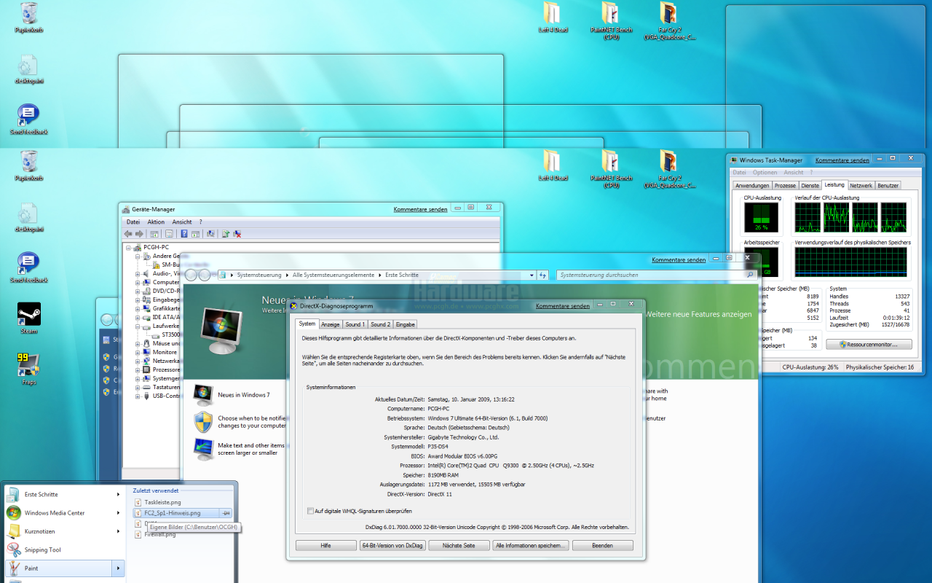The width and height of the screenshot is (932, 583).
Task: Click the Paint brushes icon in Start menu
Action: coord(14,568)
